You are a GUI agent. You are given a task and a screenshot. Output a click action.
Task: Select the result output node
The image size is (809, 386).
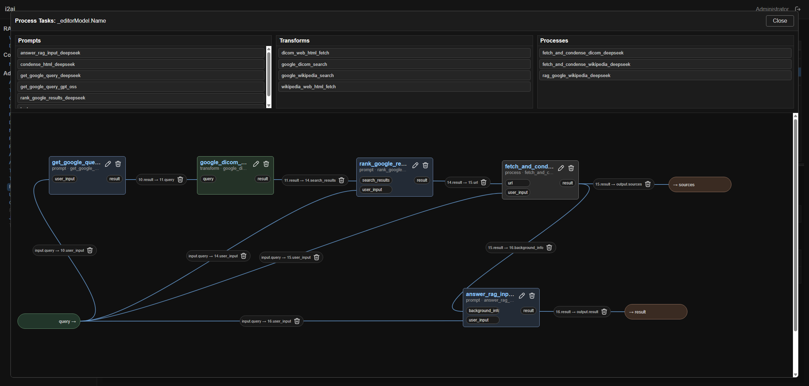[x=656, y=312]
